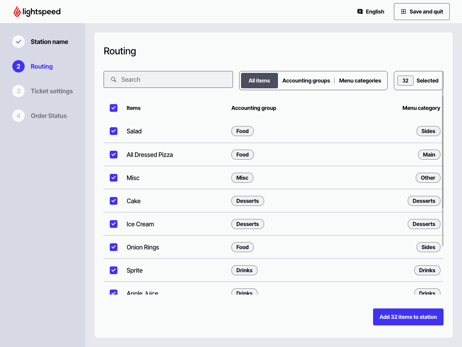Click the step 4 Order Status circle
The image size is (462, 347).
point(18,116)
